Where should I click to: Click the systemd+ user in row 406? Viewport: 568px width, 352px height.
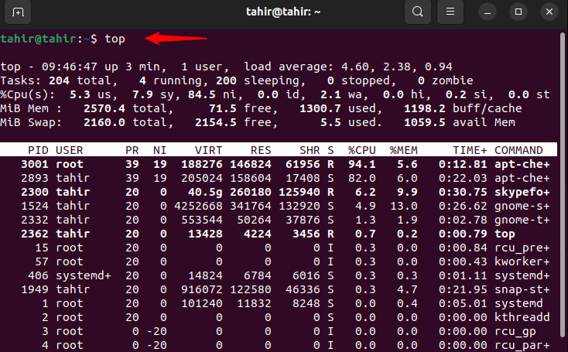[x=84, y=275]
